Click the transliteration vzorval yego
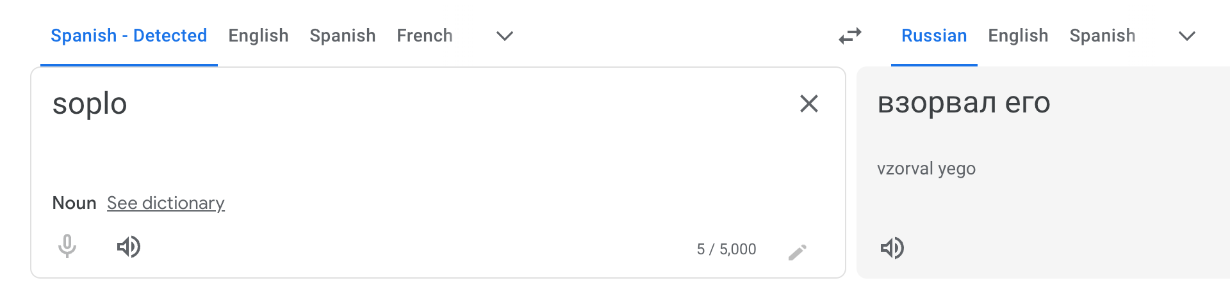The width and height of the screenshot is (1230, 308). click(x=926, y=169)
